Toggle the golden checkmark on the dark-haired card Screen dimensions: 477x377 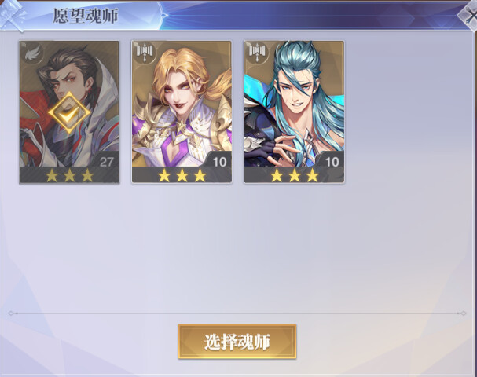[69, 113]
